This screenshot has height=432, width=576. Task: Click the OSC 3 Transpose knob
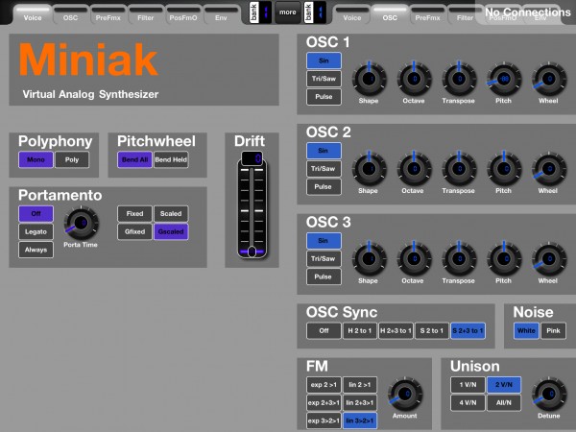tap(459, 259)
